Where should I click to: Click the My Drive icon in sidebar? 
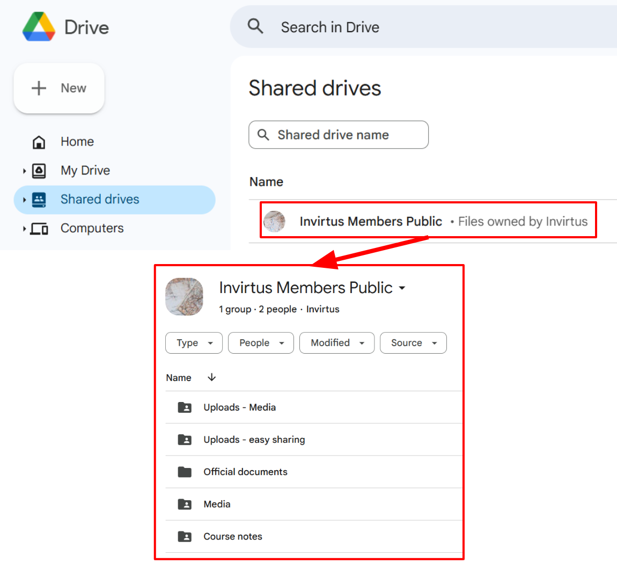(39, 171)
